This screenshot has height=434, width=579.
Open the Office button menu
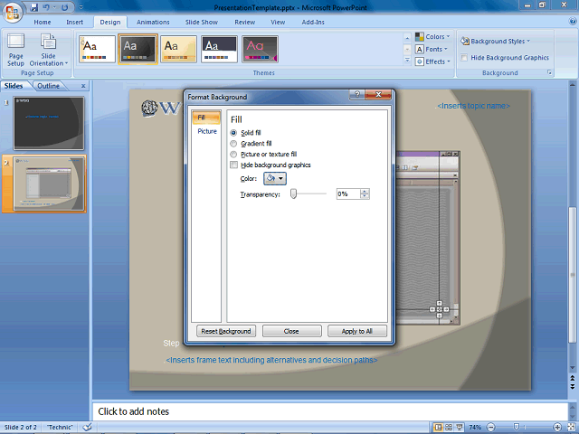tap(12, 12)
